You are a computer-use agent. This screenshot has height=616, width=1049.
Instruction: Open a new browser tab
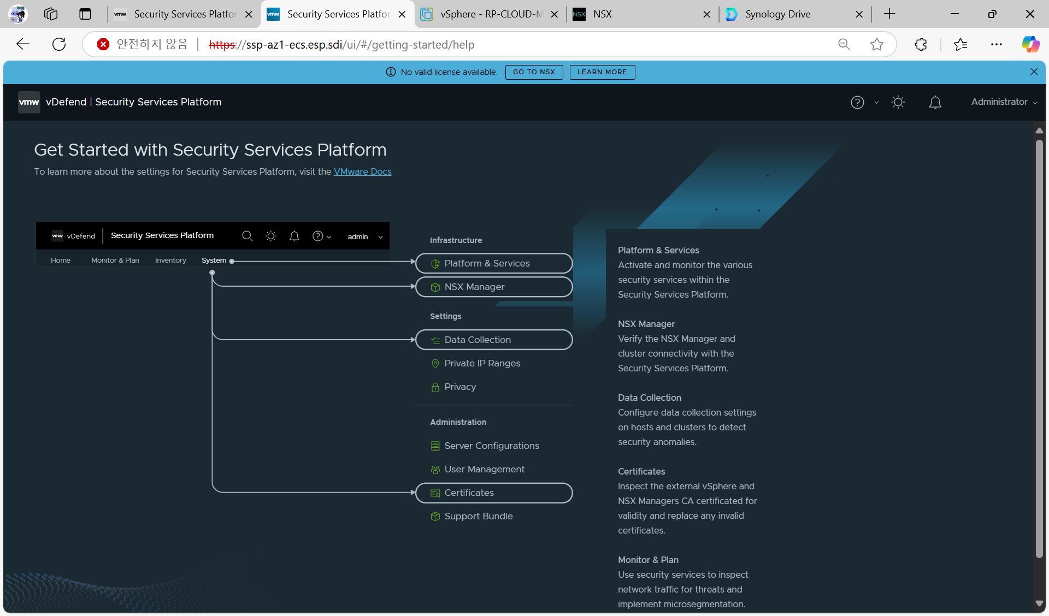[x=889, y=14]
